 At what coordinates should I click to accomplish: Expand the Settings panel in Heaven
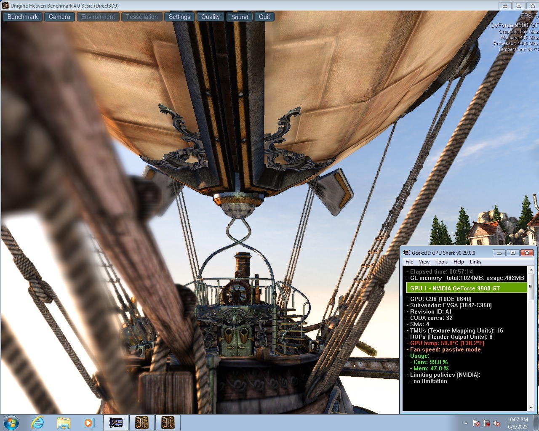click(179, 17)
